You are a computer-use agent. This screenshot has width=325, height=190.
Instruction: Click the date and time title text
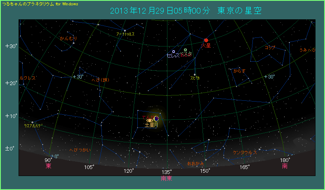click(186, 10)
